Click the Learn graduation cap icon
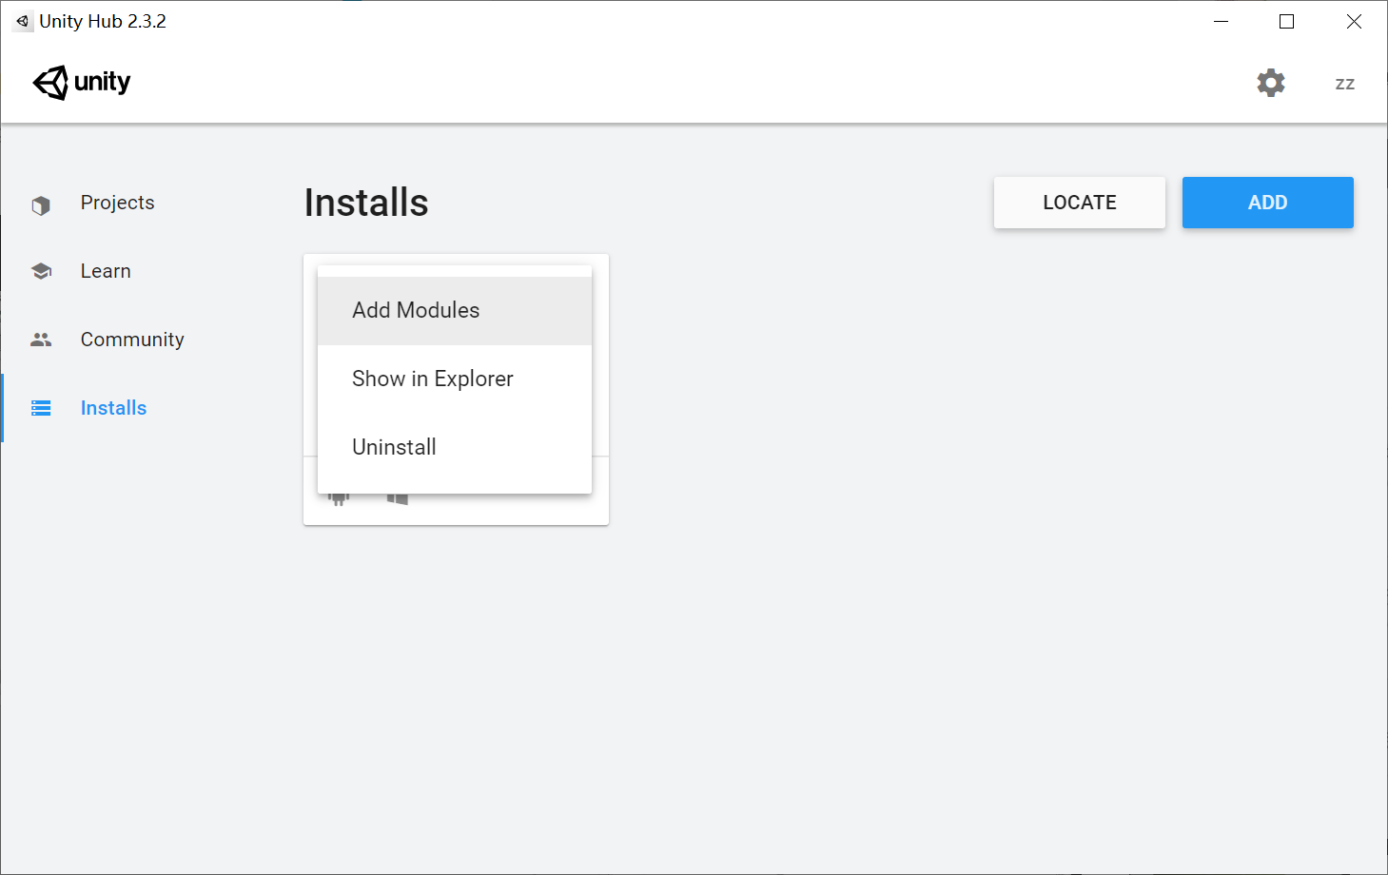Screen dimensions: 1388x875 point(41,270)
